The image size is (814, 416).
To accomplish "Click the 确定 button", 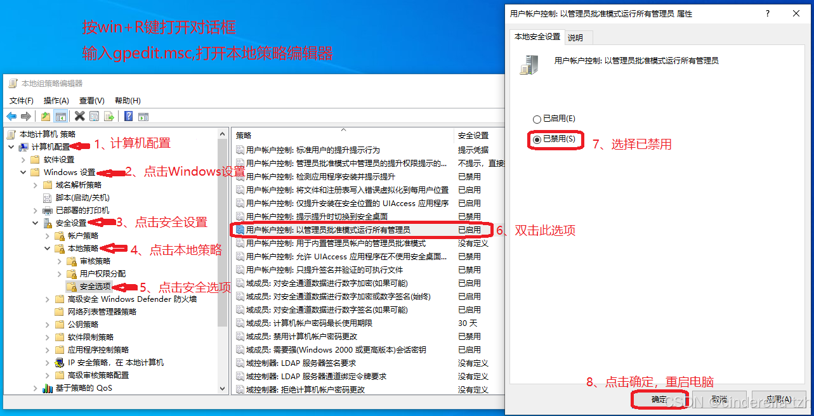I will click(659, 400).
